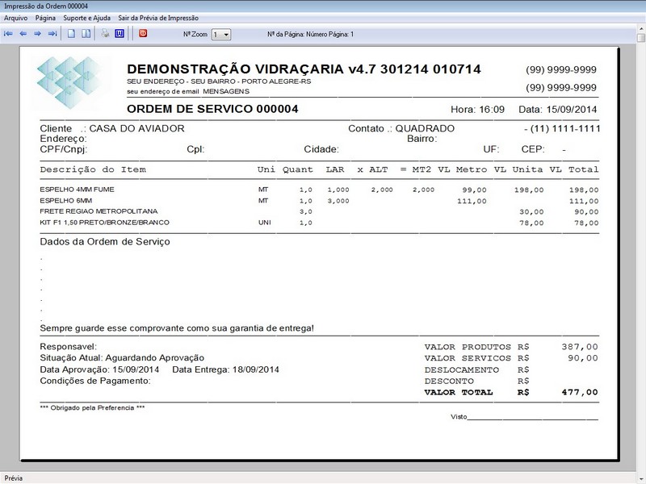
Task: Click the vertical scrollbar thumb
Action: click(640, 37)
